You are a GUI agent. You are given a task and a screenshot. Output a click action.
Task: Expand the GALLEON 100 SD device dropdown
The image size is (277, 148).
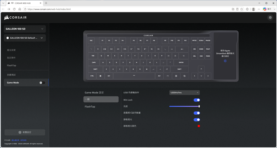click(25, 29)
